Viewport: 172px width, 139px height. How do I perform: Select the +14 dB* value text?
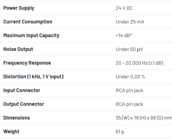[x=124, y=35]
